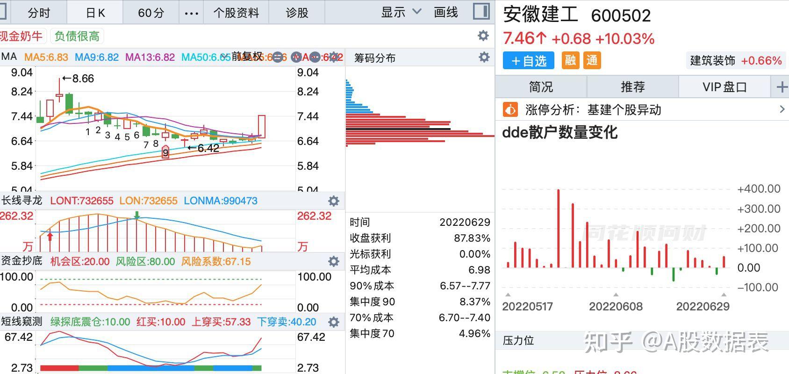The image size is (789, 374).
Task: Expand the 显示 dropdown menu
Action: click(x=401, y=12)
